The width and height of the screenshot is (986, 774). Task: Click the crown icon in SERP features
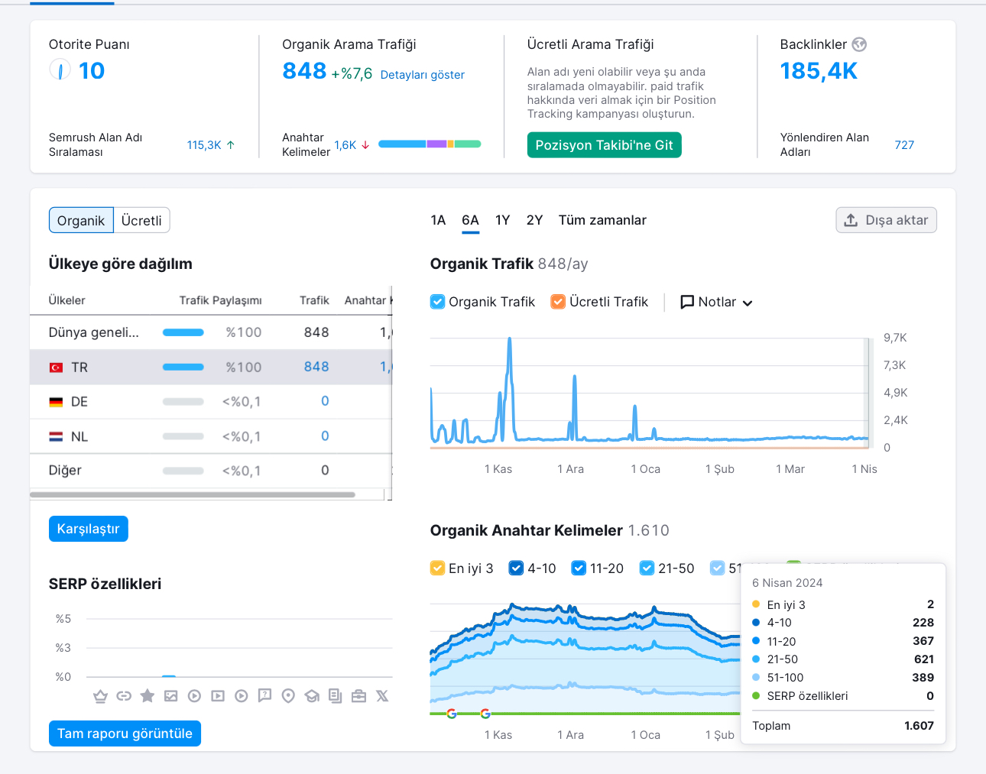[x=100, y=696]
